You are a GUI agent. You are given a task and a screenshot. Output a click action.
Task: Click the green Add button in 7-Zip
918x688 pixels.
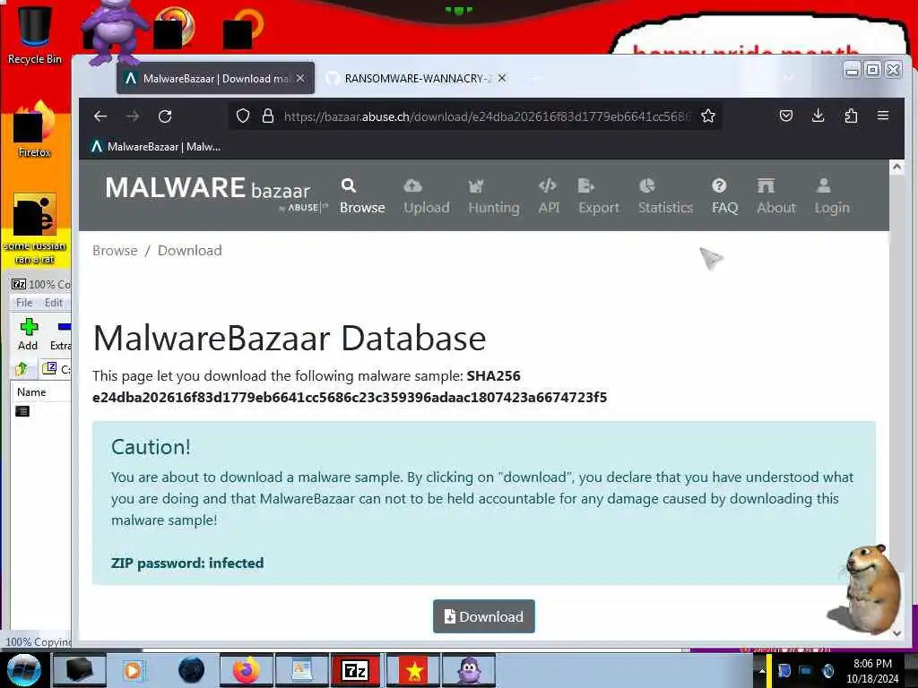[28, 334]
